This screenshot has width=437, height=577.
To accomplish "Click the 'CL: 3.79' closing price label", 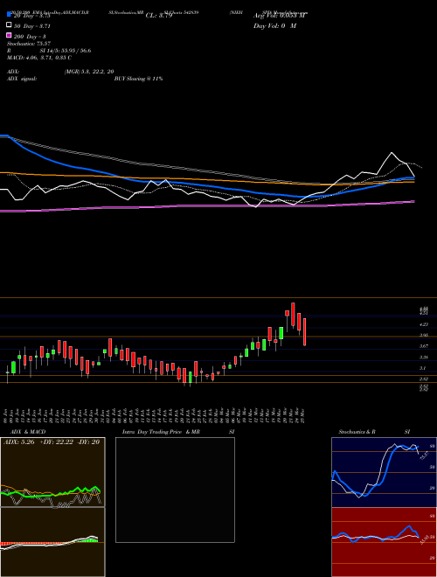I will [x=159, y=16].
